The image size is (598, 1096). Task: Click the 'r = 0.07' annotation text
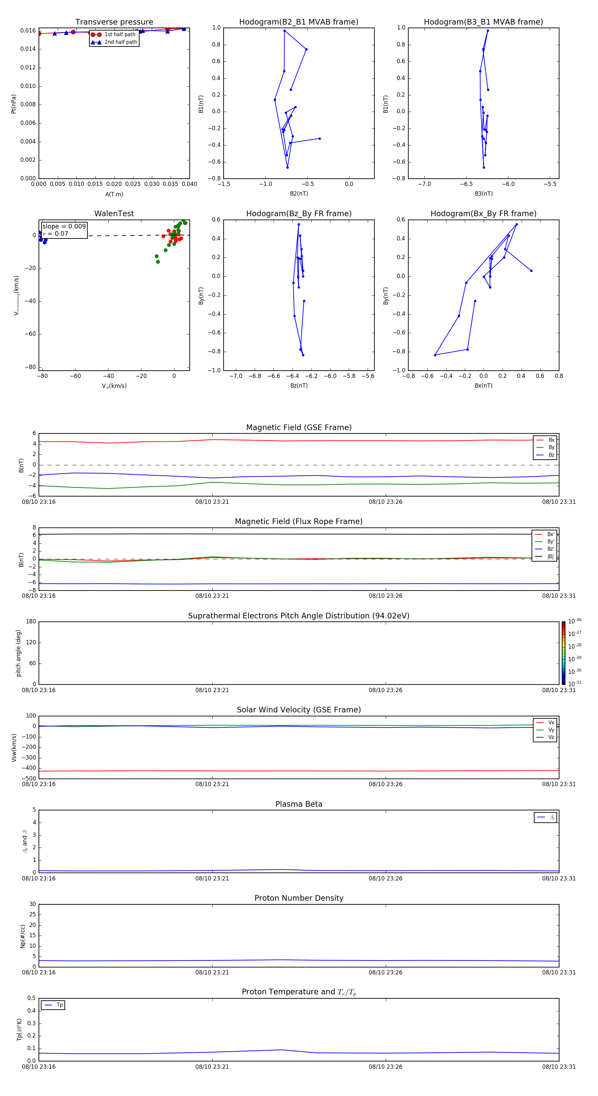55,233
